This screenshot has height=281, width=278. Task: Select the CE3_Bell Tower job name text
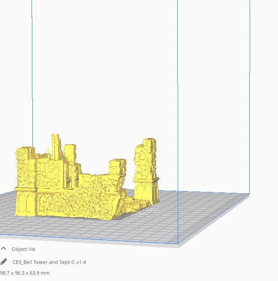[49, 262]
